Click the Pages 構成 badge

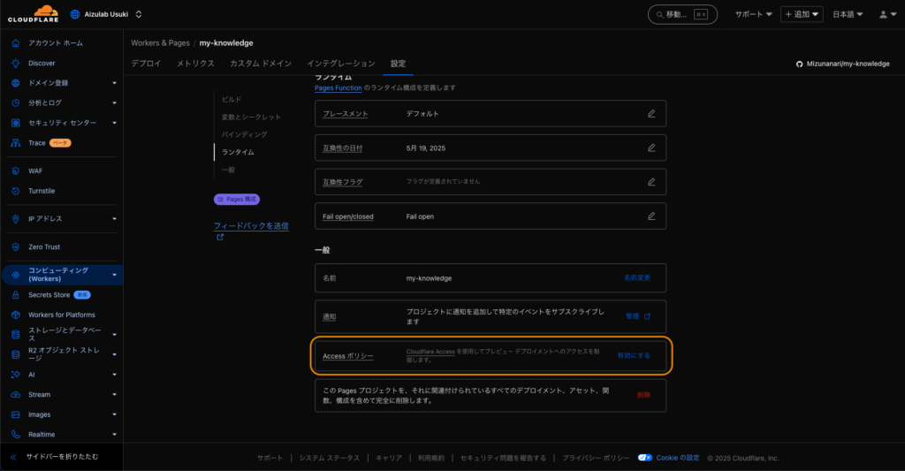pos(237,199)
